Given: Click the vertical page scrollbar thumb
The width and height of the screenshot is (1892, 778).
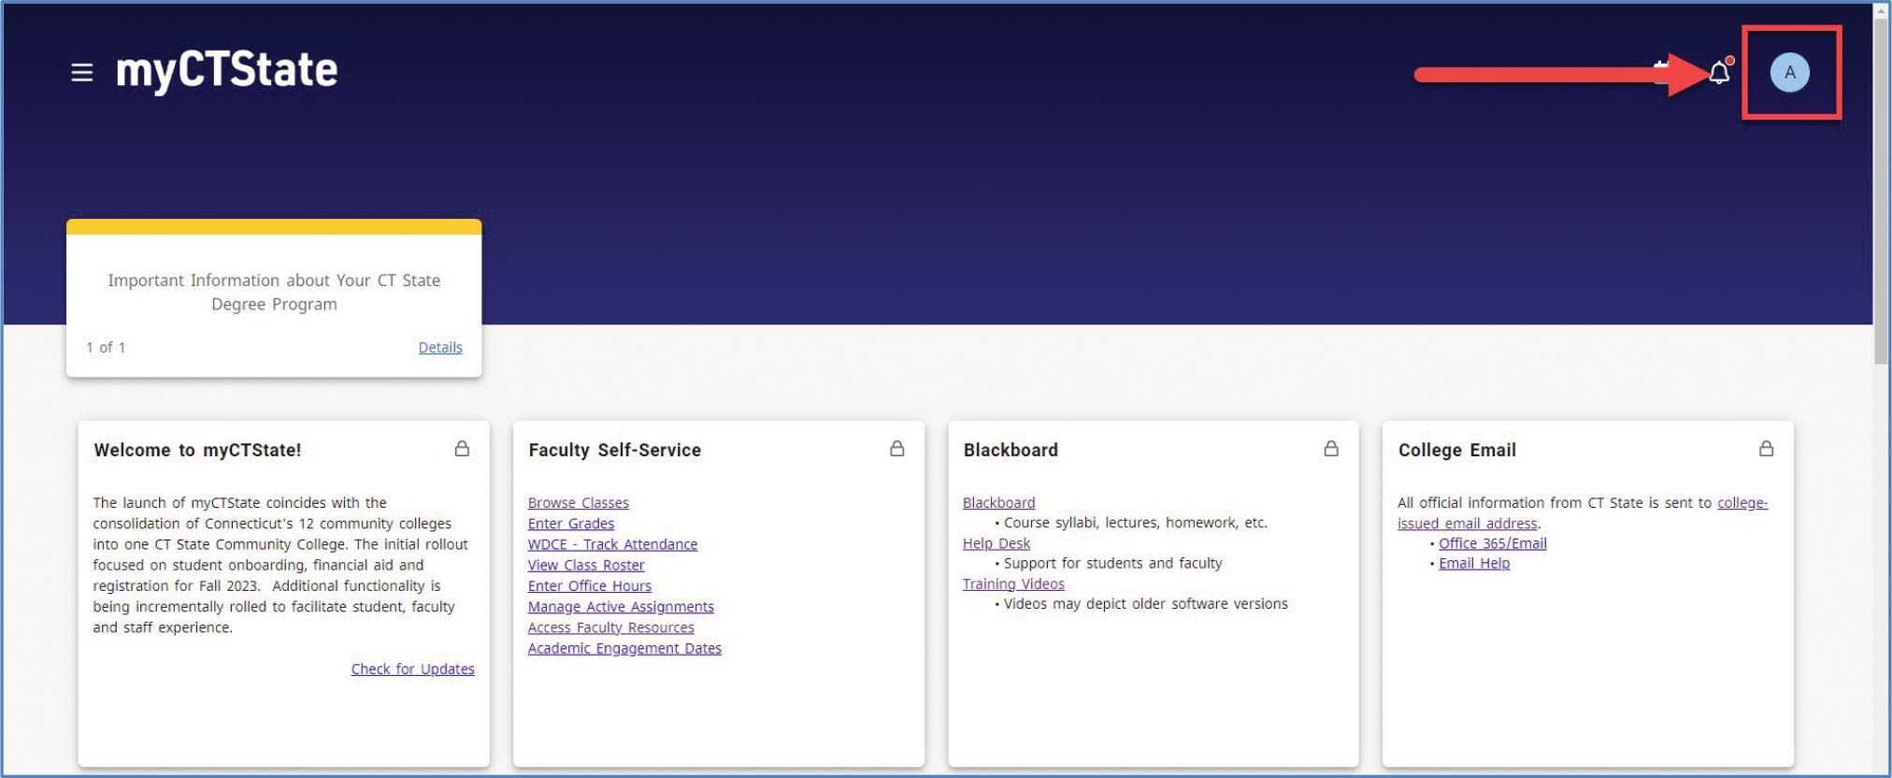Looking at the screenshot, I should coord(1881,187).
